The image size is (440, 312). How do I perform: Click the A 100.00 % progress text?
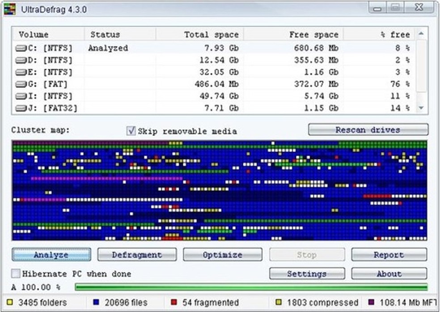[x=36, y=287]
